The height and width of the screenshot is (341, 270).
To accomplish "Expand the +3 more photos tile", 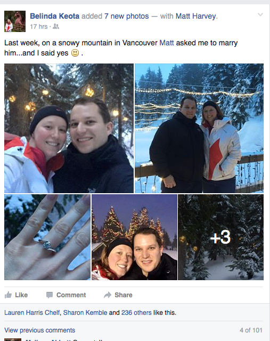I will 220,237.
